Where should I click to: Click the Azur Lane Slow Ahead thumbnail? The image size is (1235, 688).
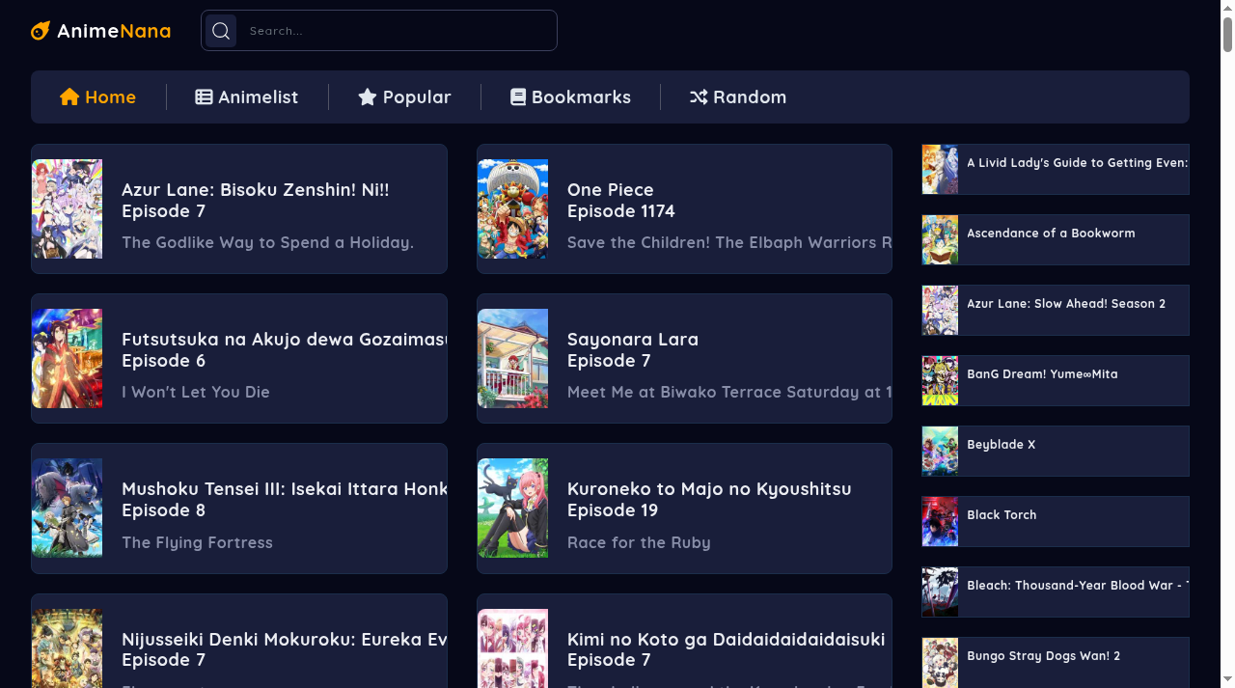coord(940,310)
